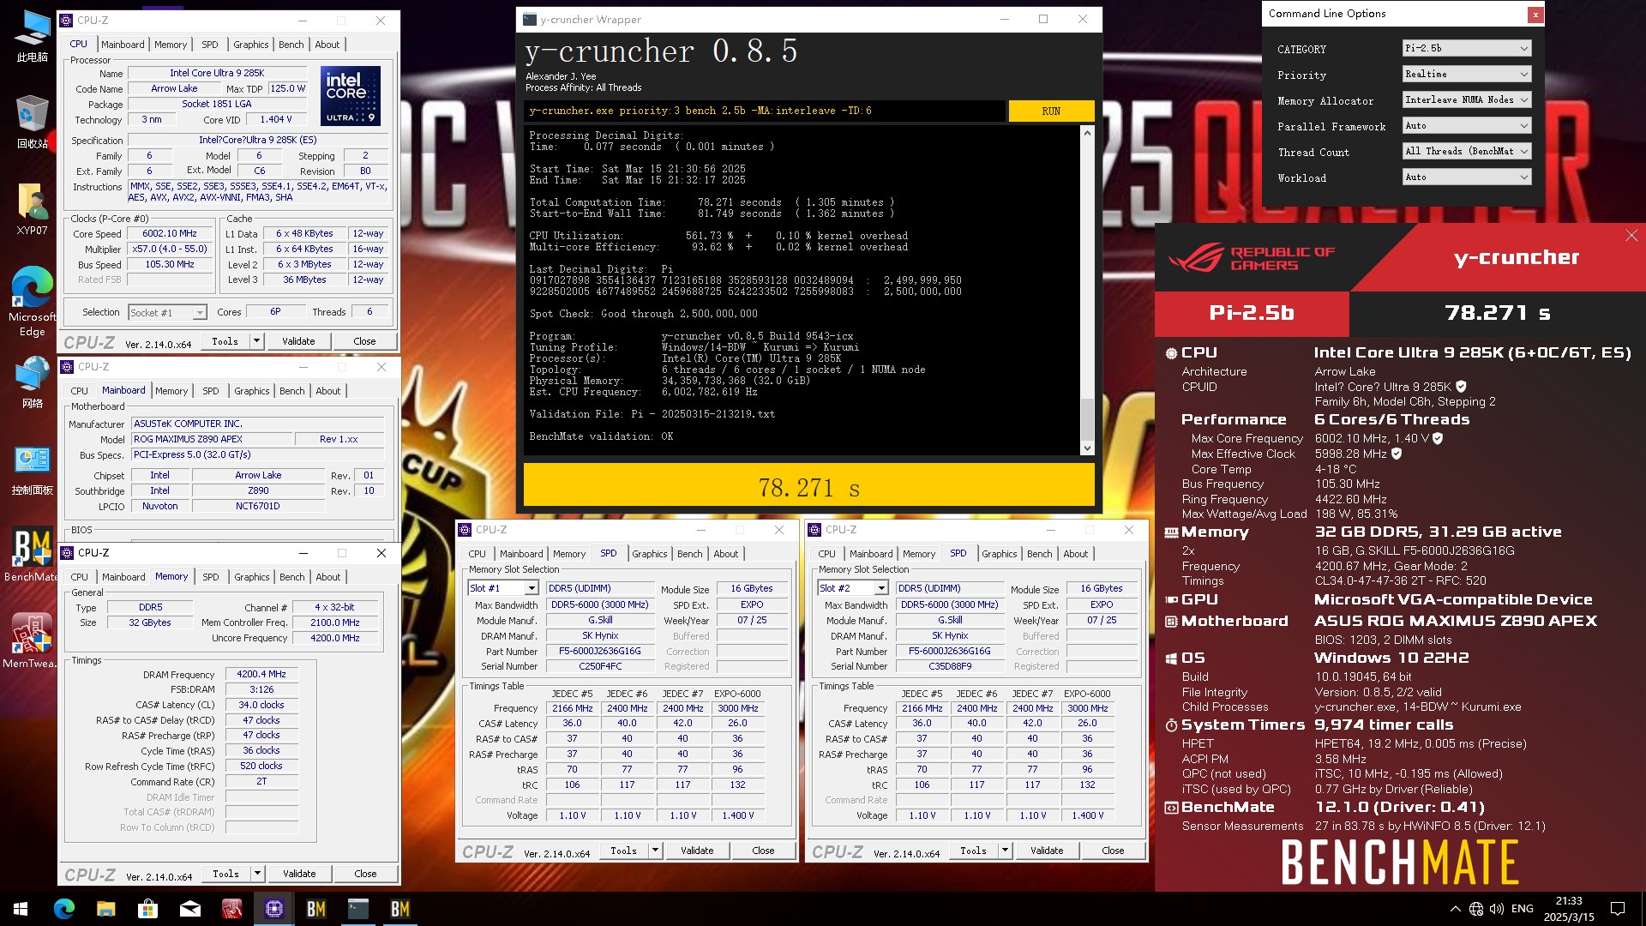1646x926 pixels.
Task: Open the Thread Count dropdown
Action: point(1466,151)
